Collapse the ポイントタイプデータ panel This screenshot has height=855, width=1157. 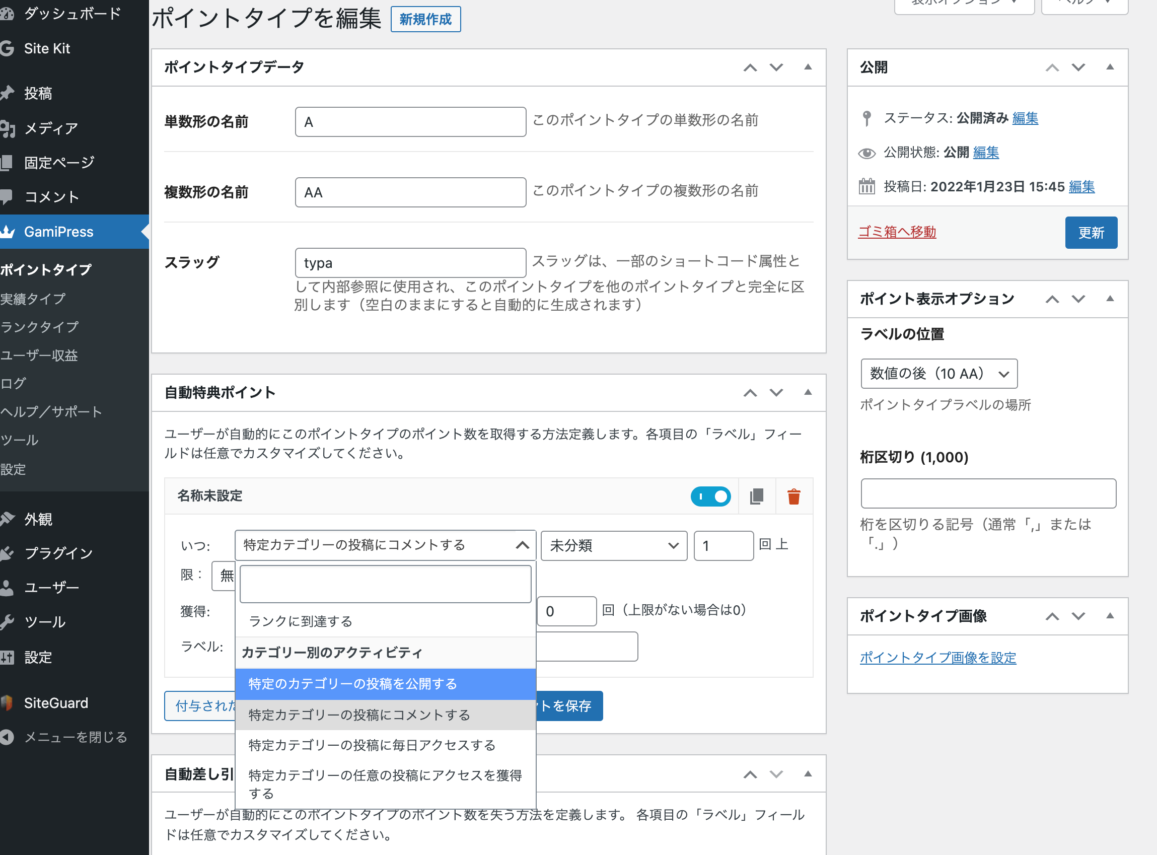point(808,67)
